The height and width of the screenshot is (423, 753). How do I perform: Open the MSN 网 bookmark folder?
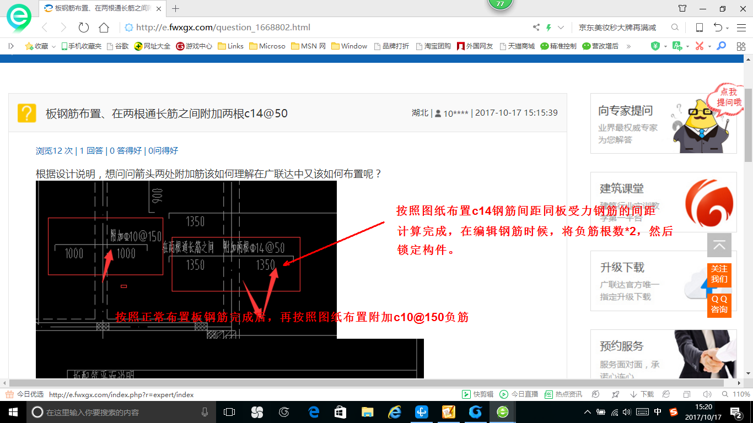[x=309, y=46]
